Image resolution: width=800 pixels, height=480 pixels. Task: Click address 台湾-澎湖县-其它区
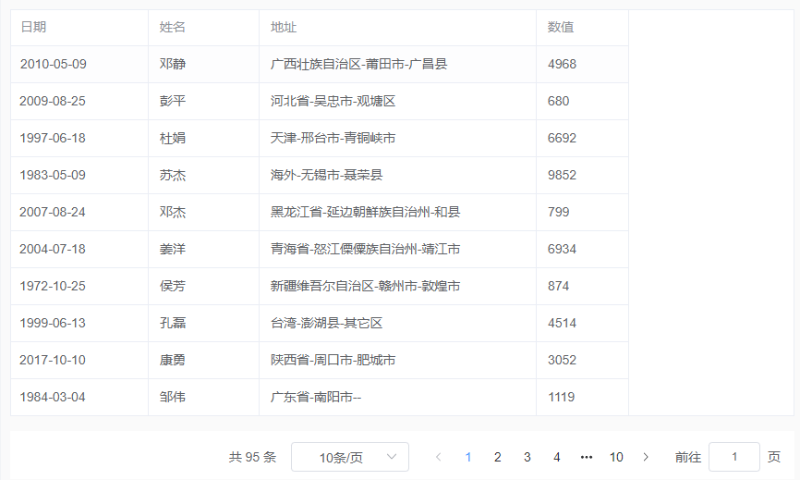click(326, 323)
